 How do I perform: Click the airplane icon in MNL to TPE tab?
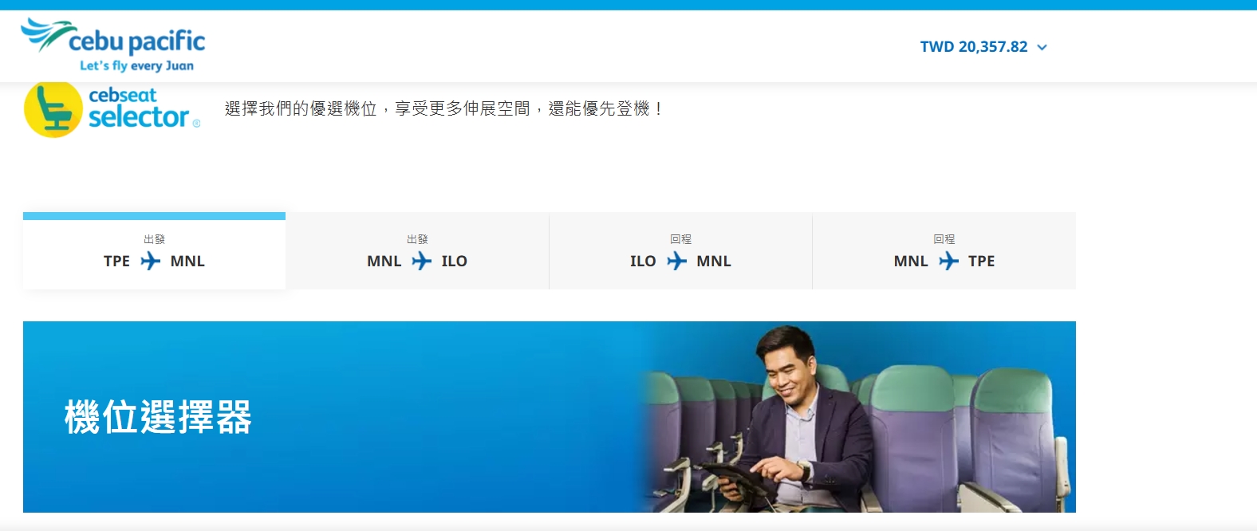point(948,261)
